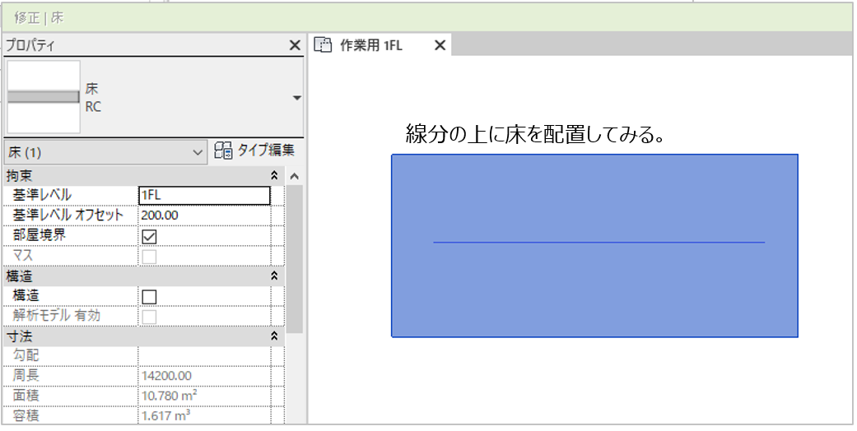
Task: Select the horizontal line inside the floor
Action: [x=599, y=242]
